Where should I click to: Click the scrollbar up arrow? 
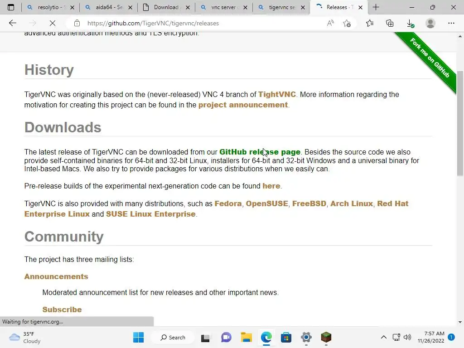click(460, 36)
